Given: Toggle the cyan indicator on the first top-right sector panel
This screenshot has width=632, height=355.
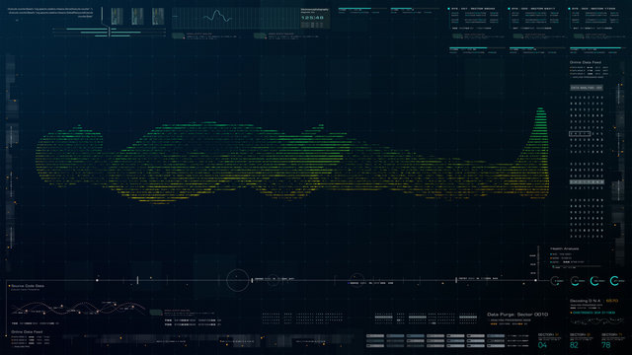Looking at the screenshot, I should pyautogui.click(x=448, y=9).
